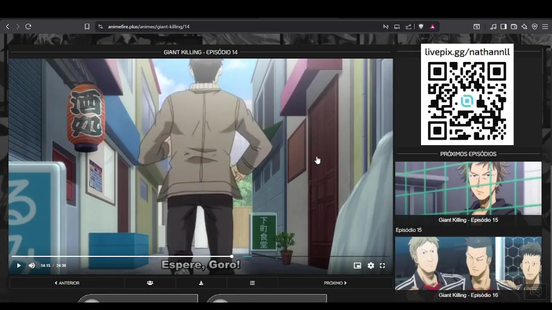Open the browser hamburger menu
The image size is (552, 310).
(x=545, y=27)
